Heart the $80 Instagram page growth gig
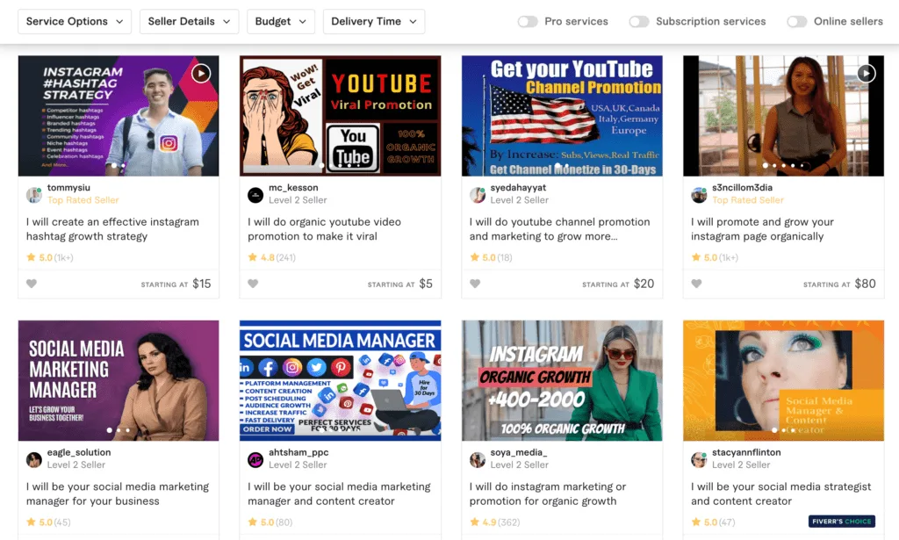 tap(696, 284)
